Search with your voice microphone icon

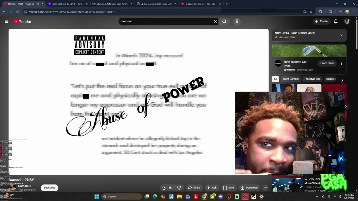(237, 21)
